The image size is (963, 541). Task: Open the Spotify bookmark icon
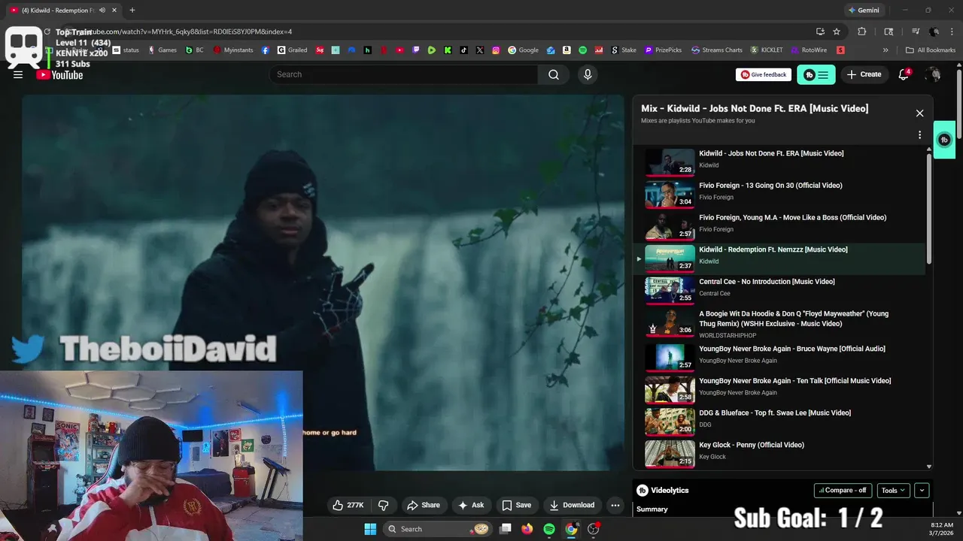click(x=582, y=50)
